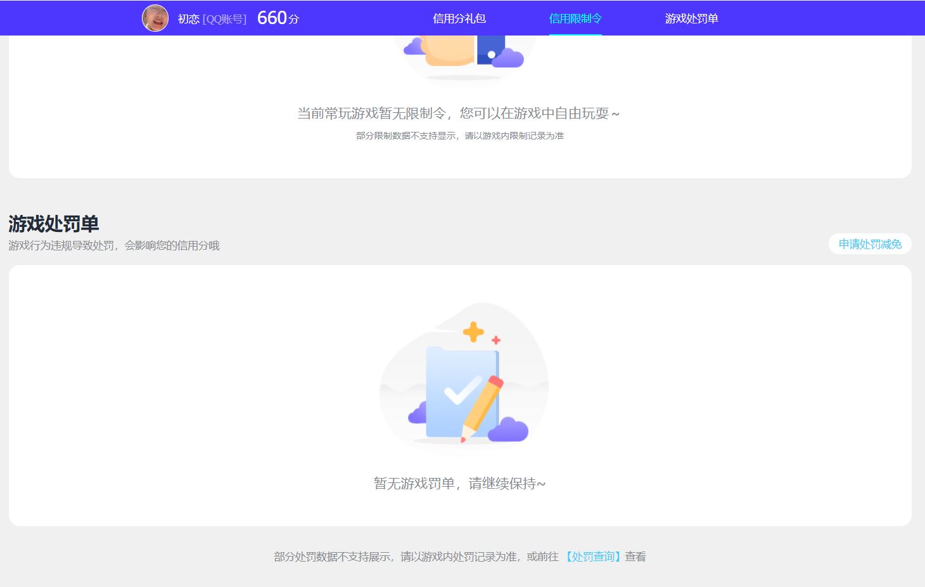The image size is (925, 587).
Task: Click the purple cloud left of the blue folder
Action: click(x=418, y=413)
